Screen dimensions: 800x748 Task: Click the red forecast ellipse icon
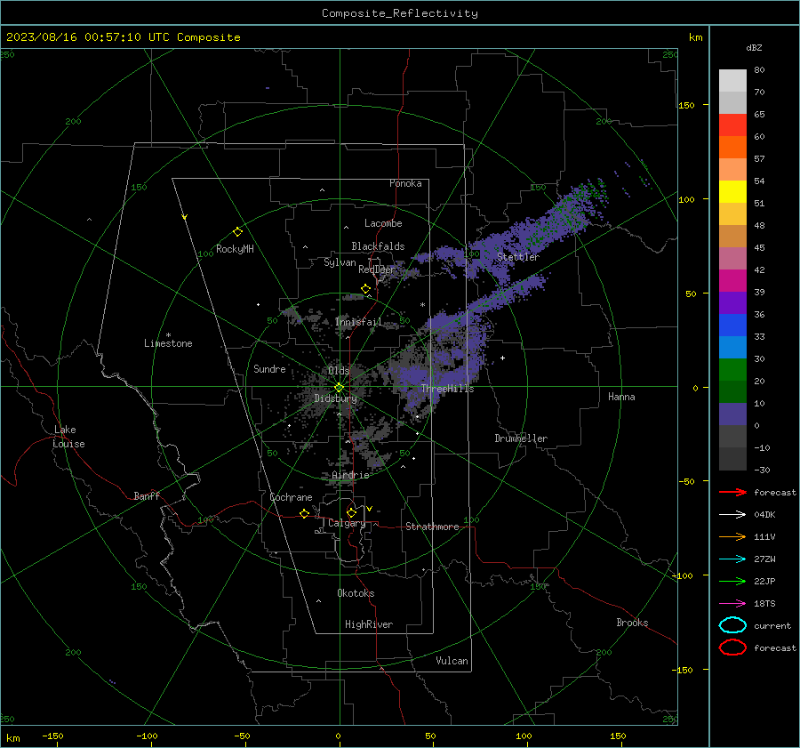[x=732, y=647]
